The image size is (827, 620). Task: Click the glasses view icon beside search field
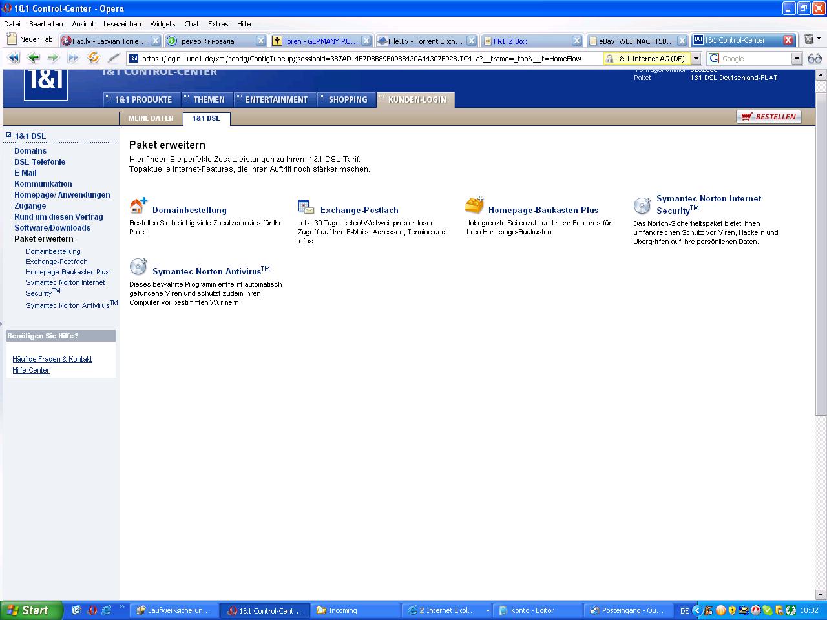pyautogui.click(x=814, y=58)
